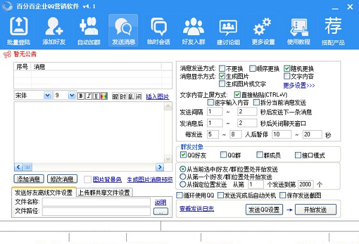Toggle bold text formatting button

click(81, 95)
